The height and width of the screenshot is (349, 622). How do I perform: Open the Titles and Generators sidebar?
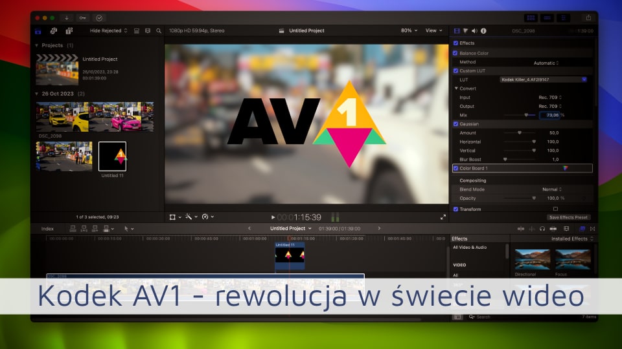[69, 30]
